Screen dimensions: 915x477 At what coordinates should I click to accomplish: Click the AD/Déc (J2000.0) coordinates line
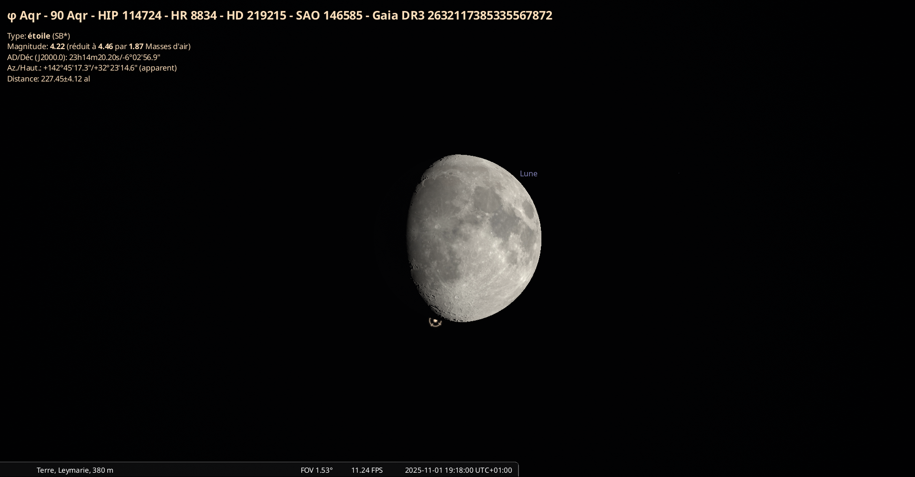83,57
